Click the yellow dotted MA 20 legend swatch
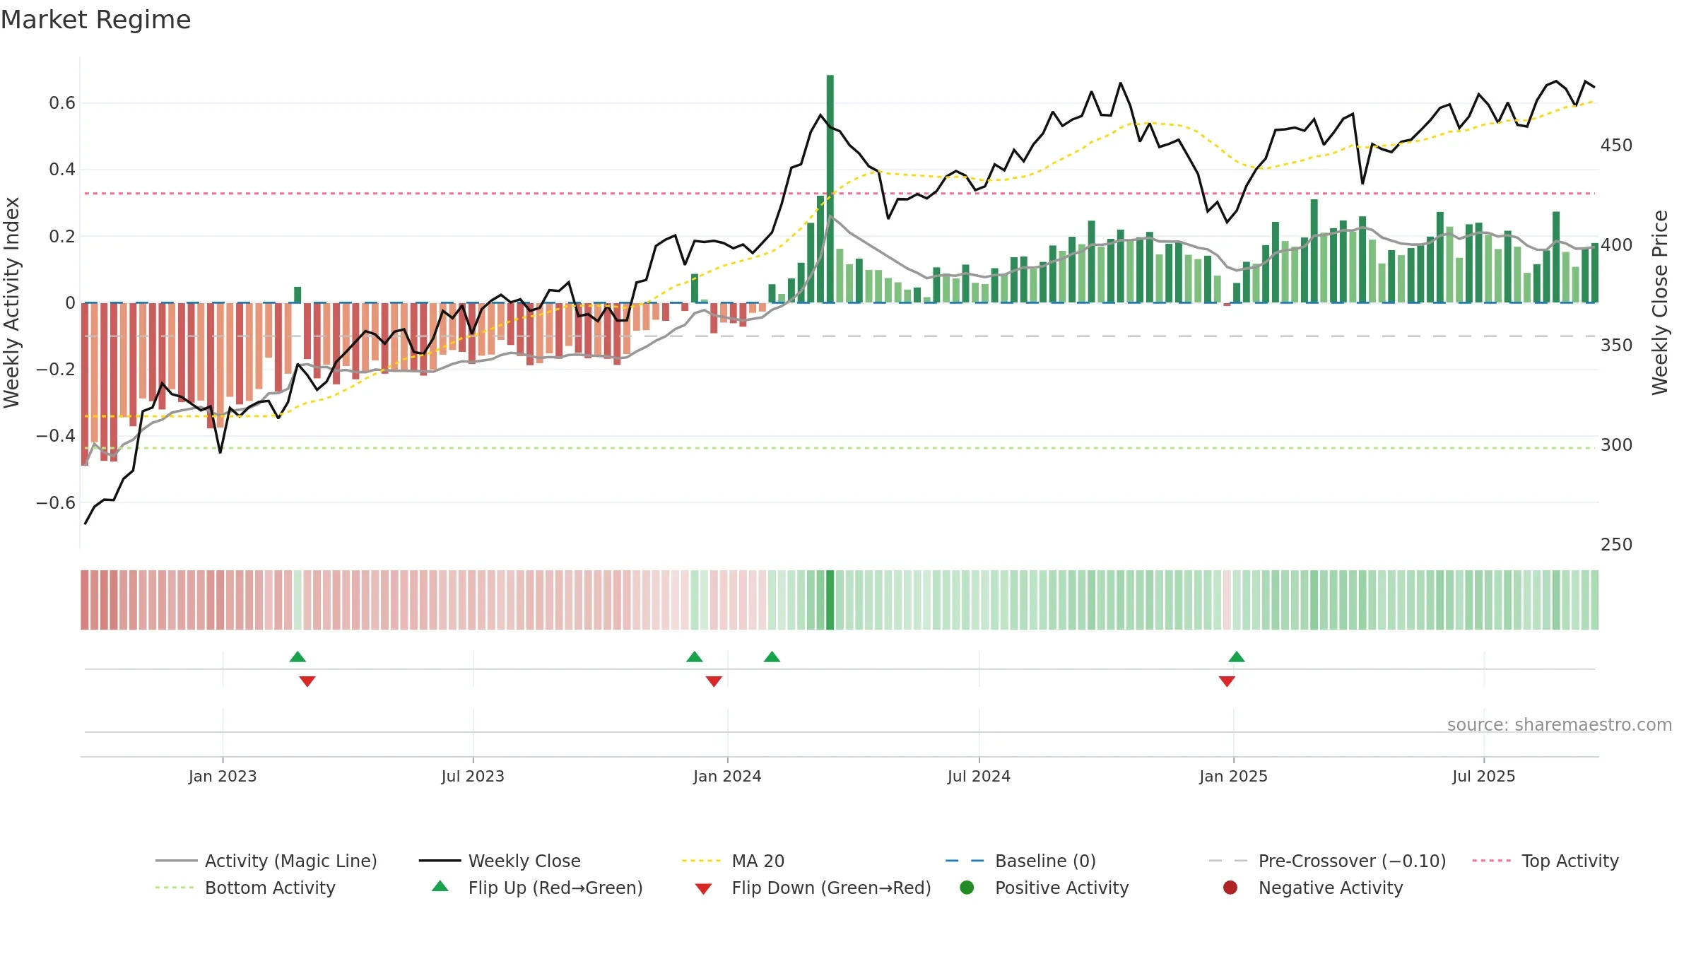Viewport: 1696px width, 954px height. pos(702,861)
